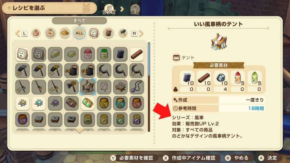The width and height of the screenshot is (290, 163).
Task: Click 作成中アイテム確認 X button
Action: [x=189, y=158]
